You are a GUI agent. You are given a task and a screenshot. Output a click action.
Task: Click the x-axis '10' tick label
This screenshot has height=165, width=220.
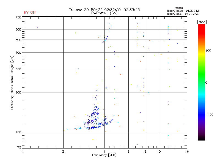coord(159,152)
